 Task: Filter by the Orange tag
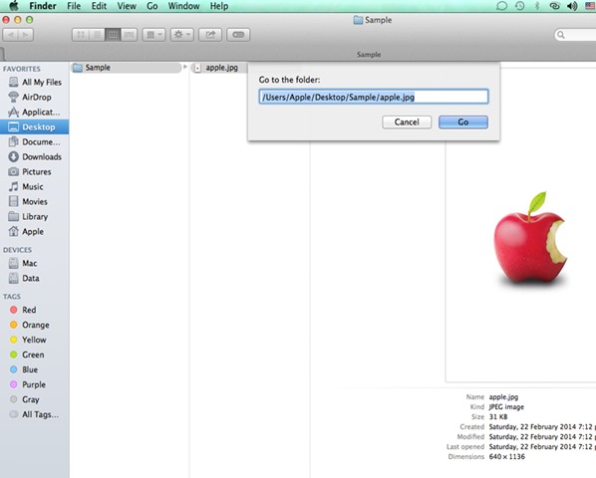(x=35, y=325)
